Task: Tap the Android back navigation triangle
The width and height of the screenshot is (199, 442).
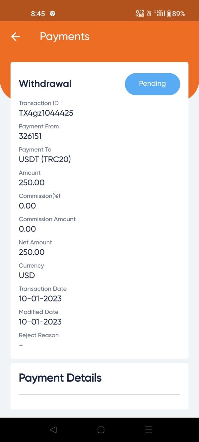Action: 53,430
